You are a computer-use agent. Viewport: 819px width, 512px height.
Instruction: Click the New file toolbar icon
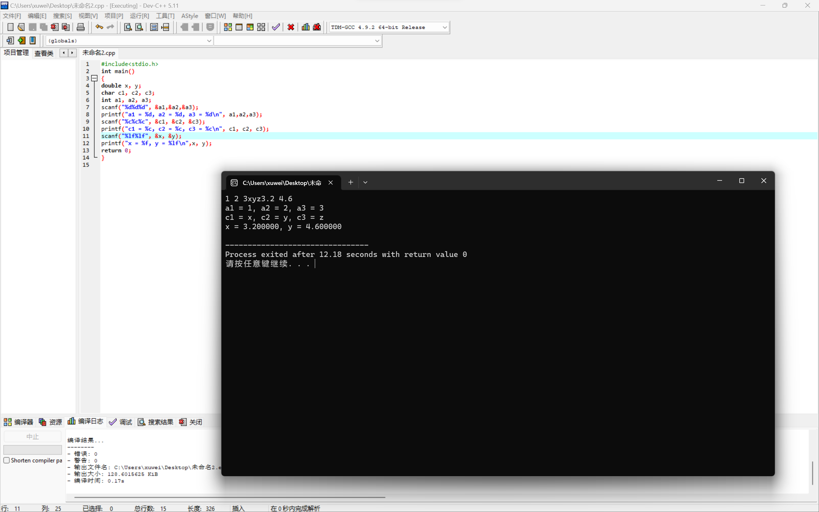10,27
